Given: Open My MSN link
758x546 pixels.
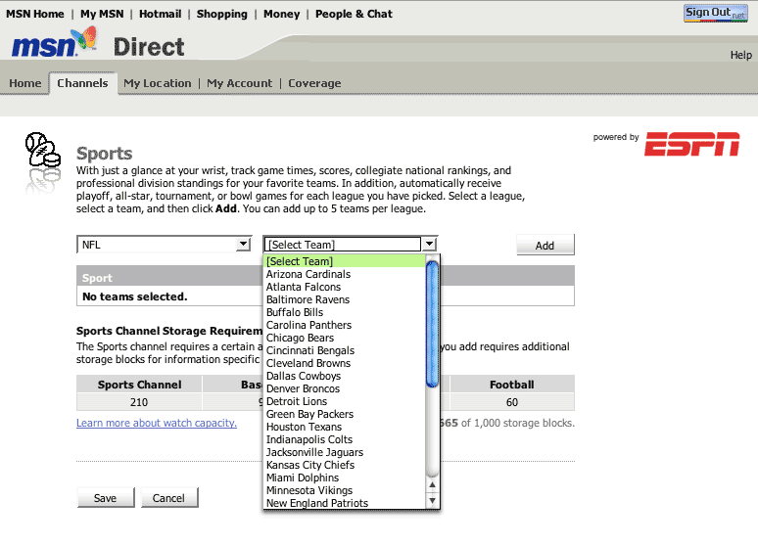Looking at the screenshot, I should (x=102, y=14).
